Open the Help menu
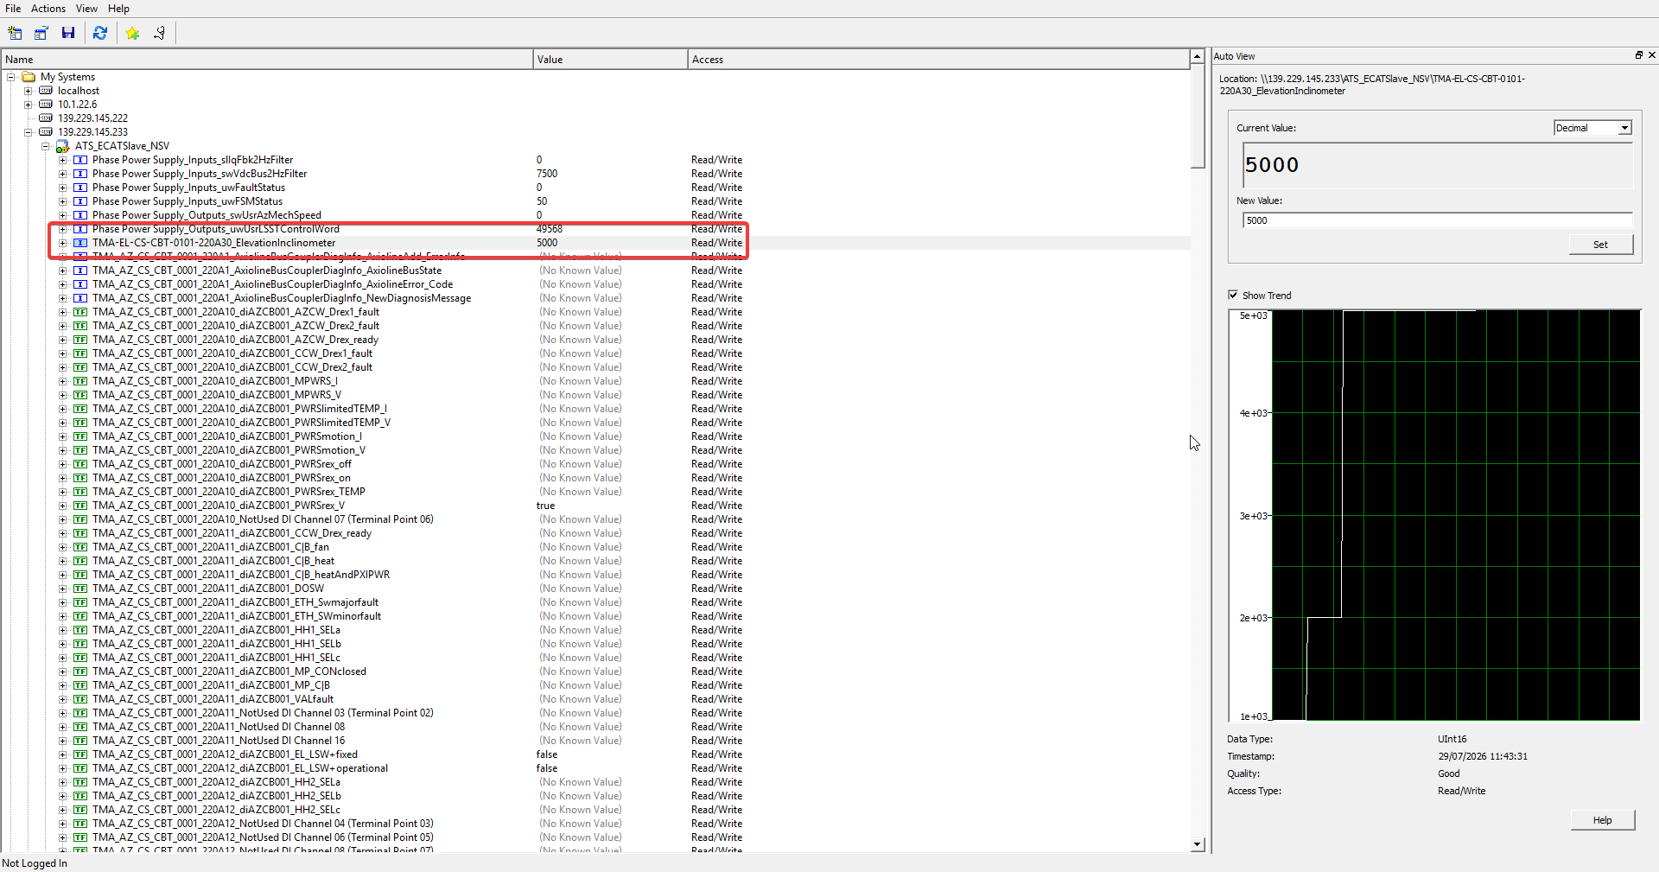The width and height of the screenshot is (1659, 872). click(x=118, y=9)
